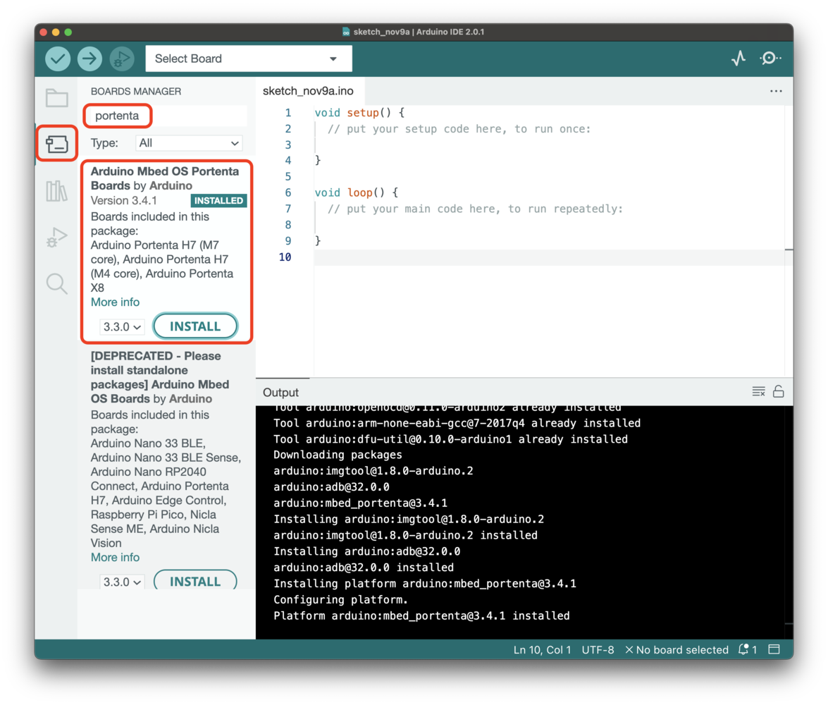
Task: Click the 'BOARDS MANAGER' panel heading
Action: click(136, 92)
